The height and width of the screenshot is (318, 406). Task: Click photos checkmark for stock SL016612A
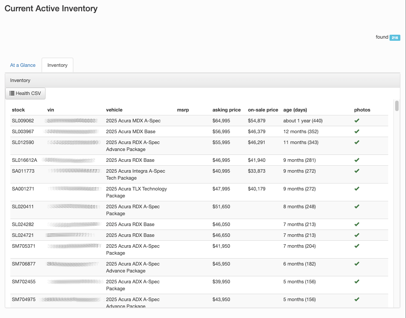(357, 160)
